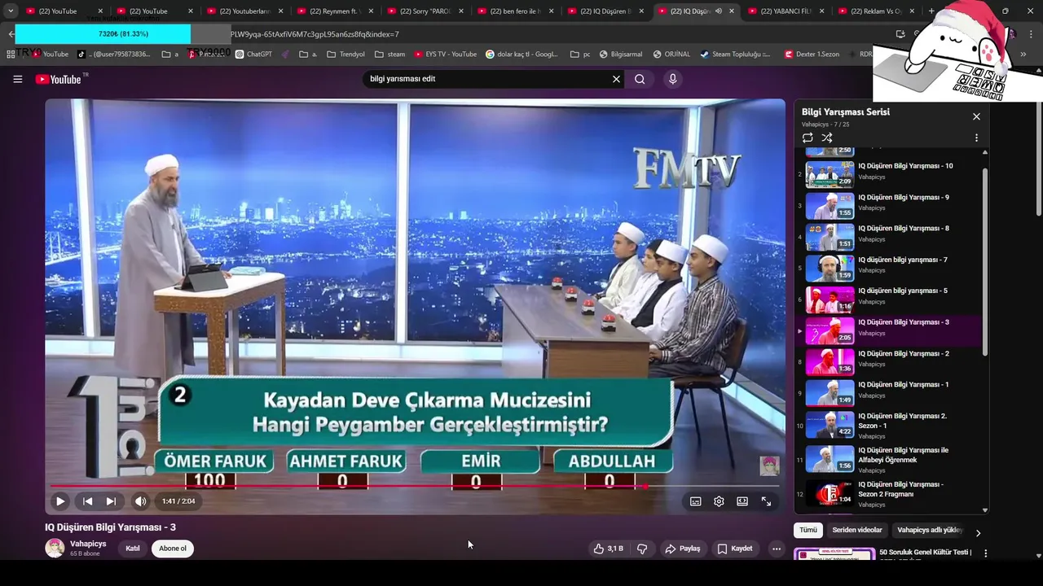1043x586 pixels.
Task: Start voice search with microphone
Action: point(672,79)
